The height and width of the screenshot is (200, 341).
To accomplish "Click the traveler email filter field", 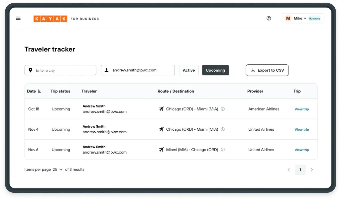I will point(138,70).
